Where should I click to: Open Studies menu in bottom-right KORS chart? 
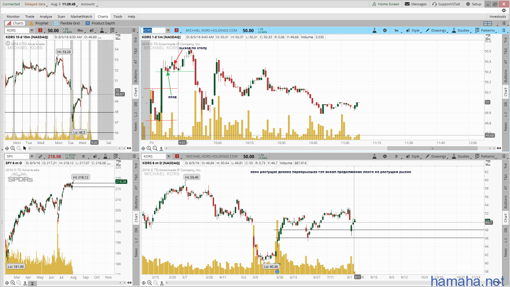(x=461, y=156)
